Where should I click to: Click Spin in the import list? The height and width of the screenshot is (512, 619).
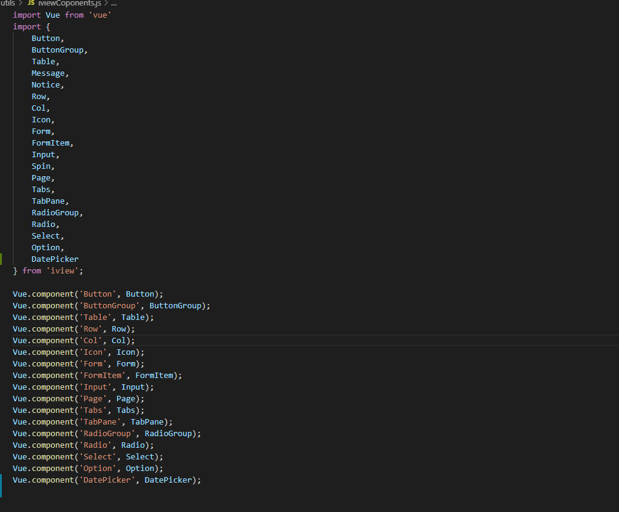41,166
